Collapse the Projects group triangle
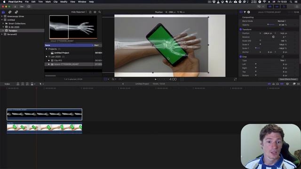 pyautogui.click(x=47, y=49)
